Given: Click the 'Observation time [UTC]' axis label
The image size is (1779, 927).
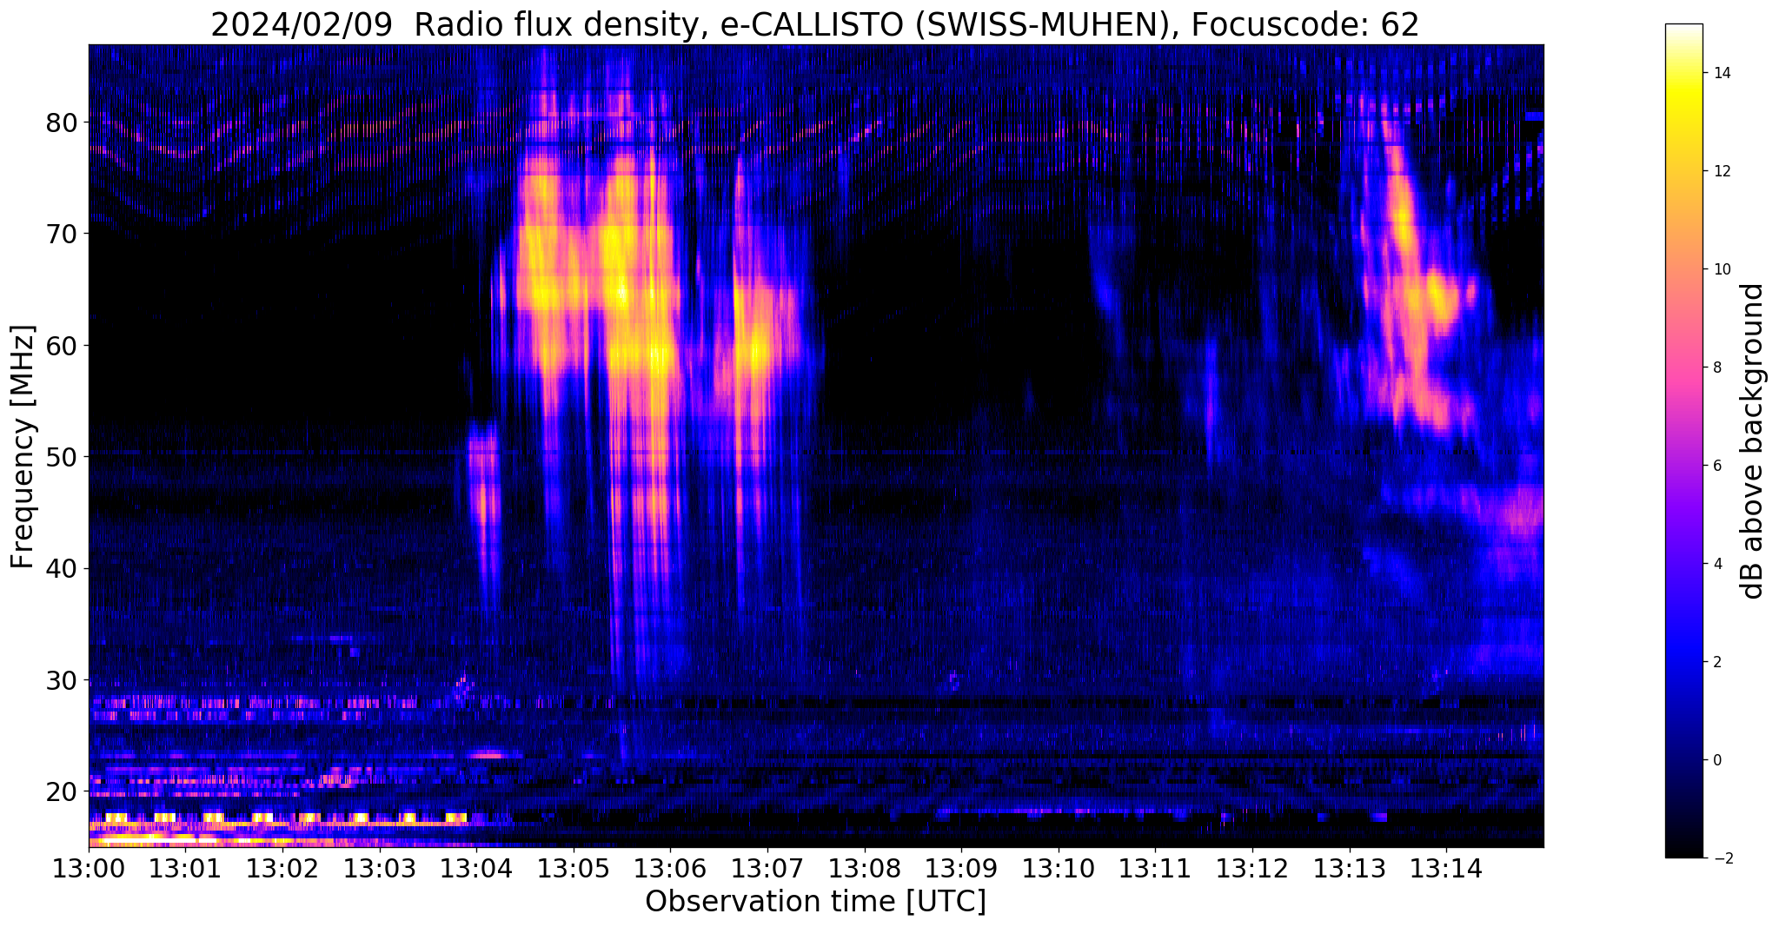Looking at the screenshot, I should point(815,902).
